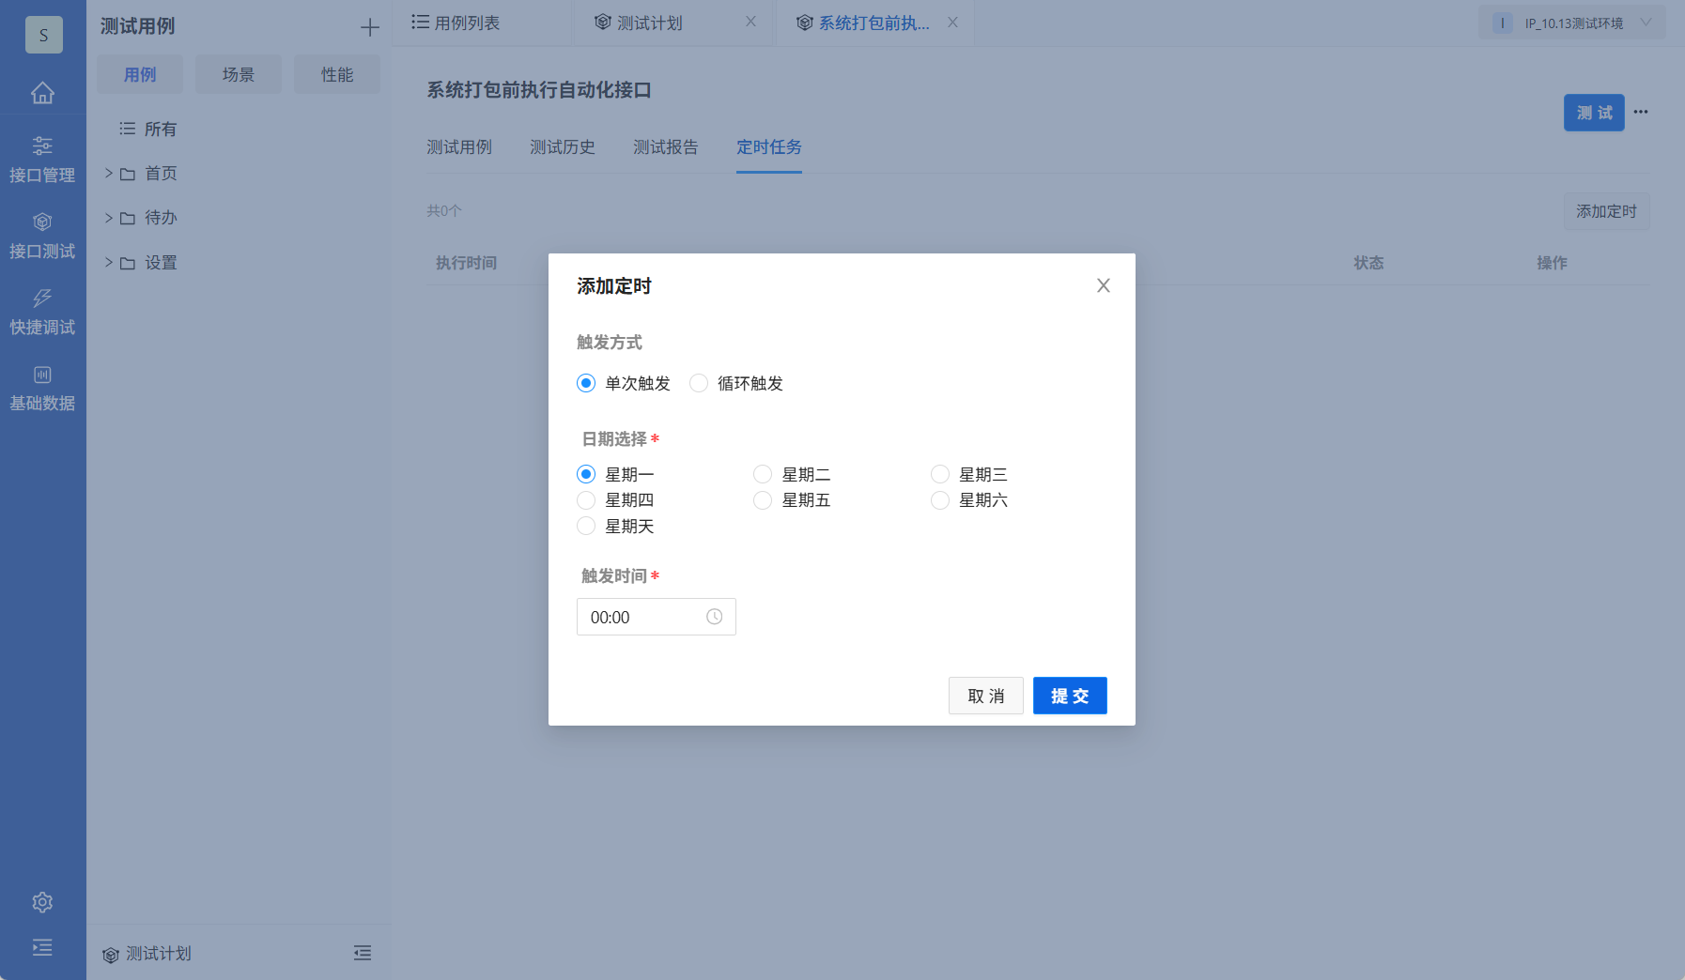Cancel the dialog using 取消
This screenshot has height=980, width=1685.
tap(985, 696)
